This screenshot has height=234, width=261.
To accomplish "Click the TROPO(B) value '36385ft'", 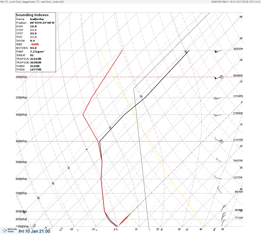I will click(x=36, y=63).
